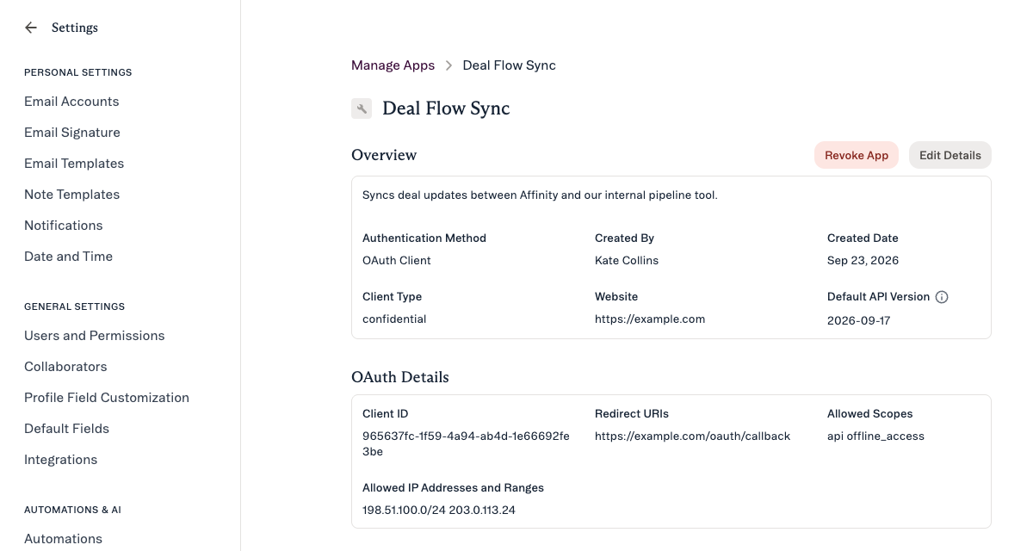Click the 2026-09-17 API version value

tap(858, 320)
